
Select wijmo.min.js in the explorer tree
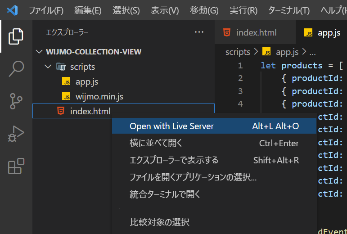click(x=123, y=96)
